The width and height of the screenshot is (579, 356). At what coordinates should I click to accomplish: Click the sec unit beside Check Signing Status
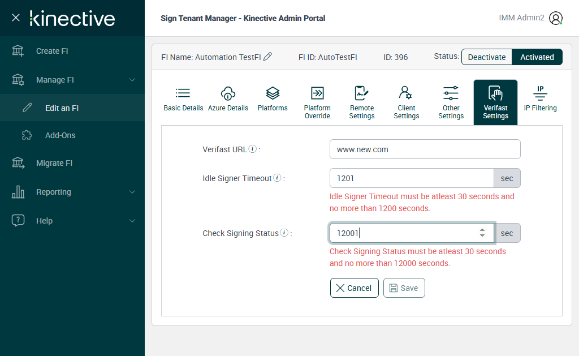507,233
